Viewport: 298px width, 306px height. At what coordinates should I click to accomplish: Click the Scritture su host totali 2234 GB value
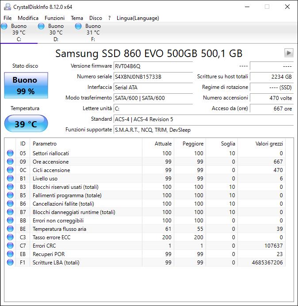tap(271, 76)
